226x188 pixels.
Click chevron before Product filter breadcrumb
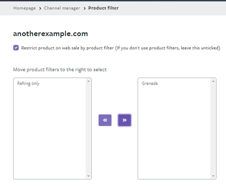pos(85,9)
